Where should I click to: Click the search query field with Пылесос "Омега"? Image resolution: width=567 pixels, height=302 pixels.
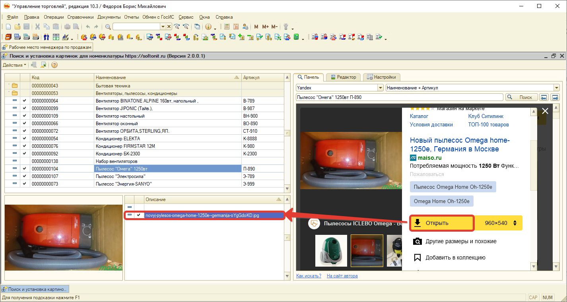click(x=400, y=97)
